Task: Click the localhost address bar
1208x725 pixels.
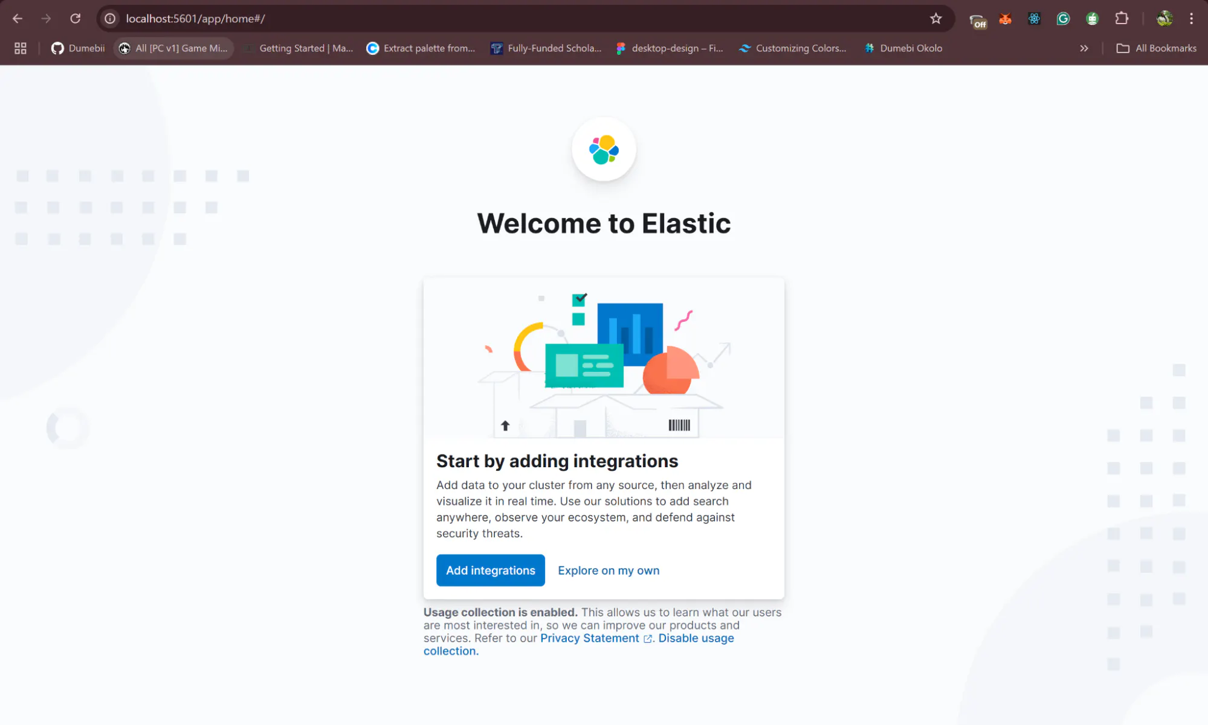Action: pyautogui.click(x=520, y=19)
